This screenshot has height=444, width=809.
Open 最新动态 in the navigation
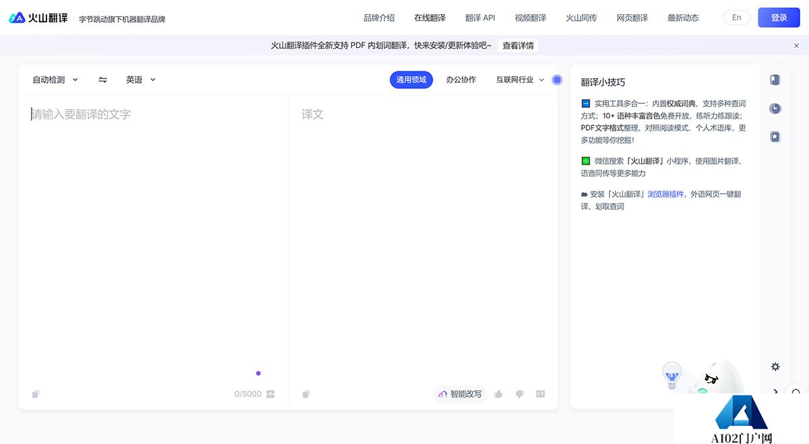pos(683,18)
